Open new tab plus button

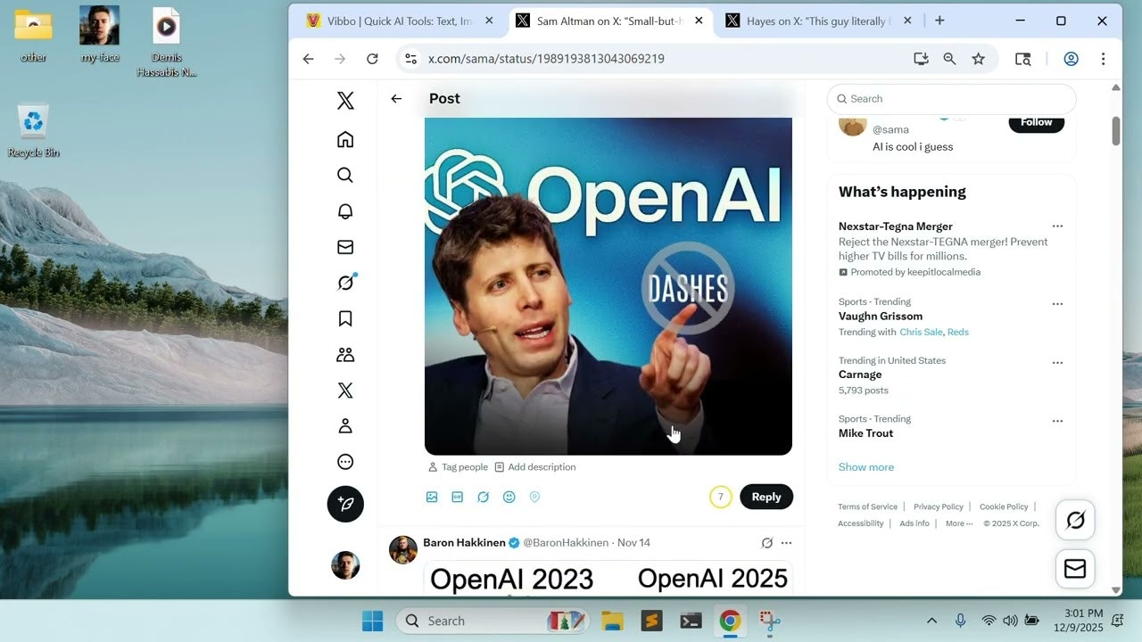pyautogui.click(x=939, y=21)
